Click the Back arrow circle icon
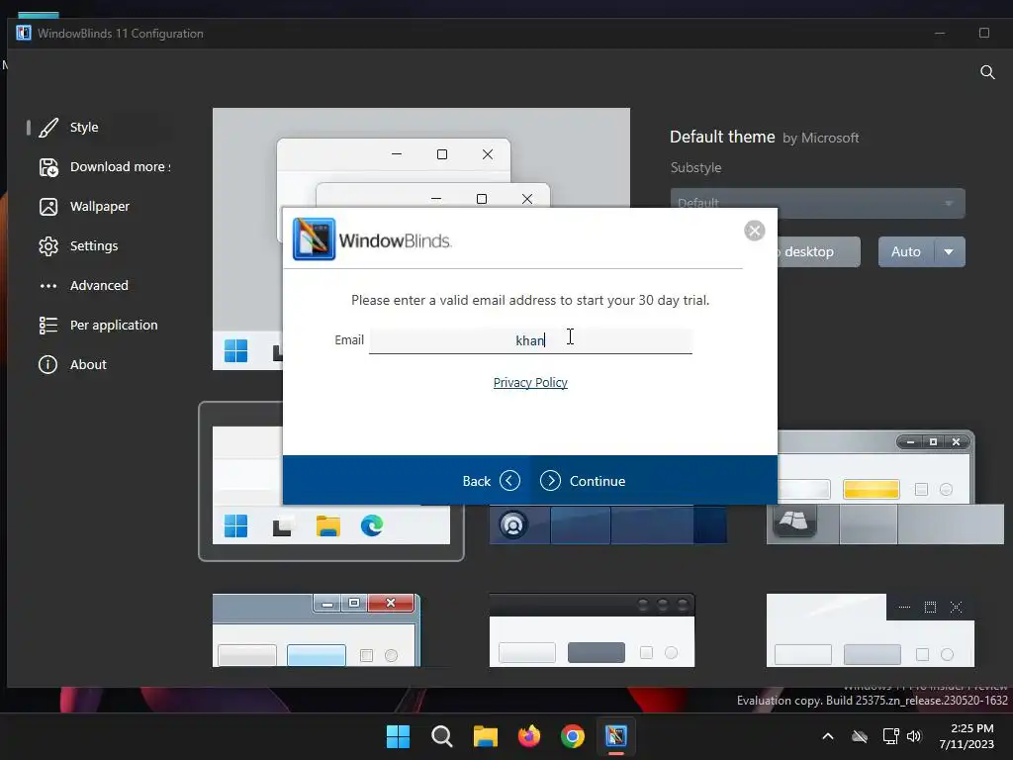 coord(509,481)
